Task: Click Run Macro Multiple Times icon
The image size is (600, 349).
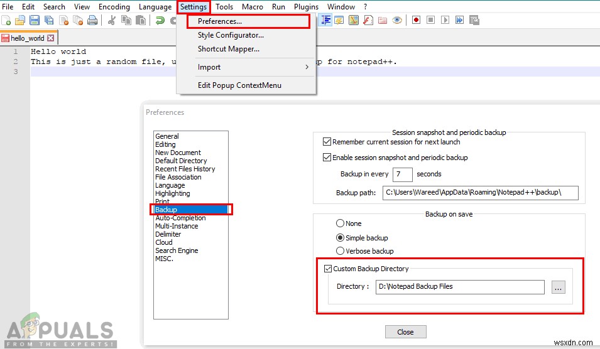Action: click(459, 20)
